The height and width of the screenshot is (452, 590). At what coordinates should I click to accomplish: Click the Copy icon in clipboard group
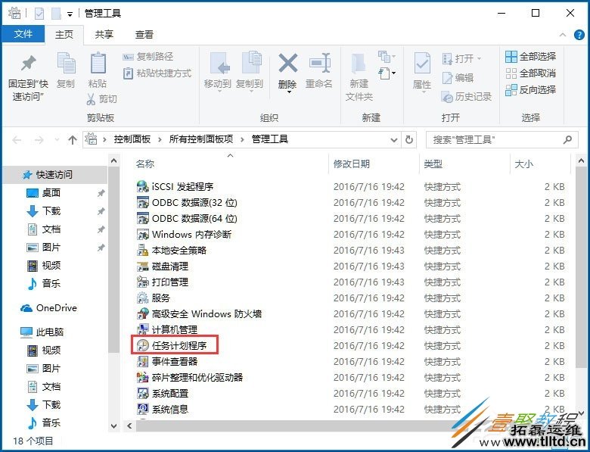[x=66, y=63]
